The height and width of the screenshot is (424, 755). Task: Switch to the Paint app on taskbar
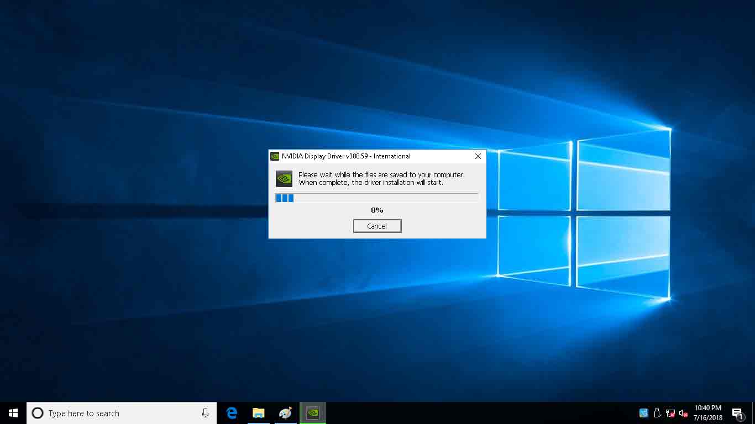tap(285, 413)
